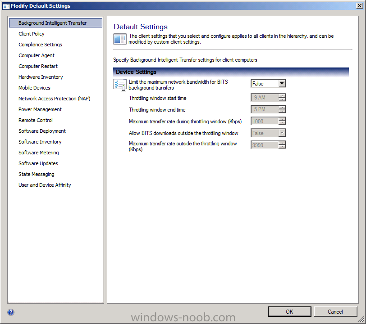The width and height of the screenshot is (366, 324).
Task: Close the Modify Default Settings dialog
Action: 360,5
